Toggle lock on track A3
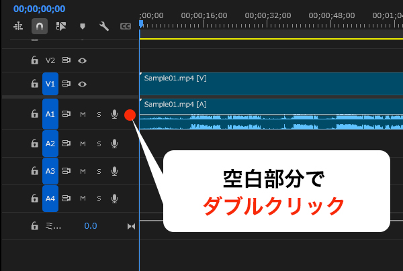The image size is (403, 271). [34, 170]
